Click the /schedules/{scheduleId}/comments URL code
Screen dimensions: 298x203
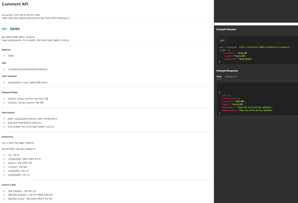[27, 69]
